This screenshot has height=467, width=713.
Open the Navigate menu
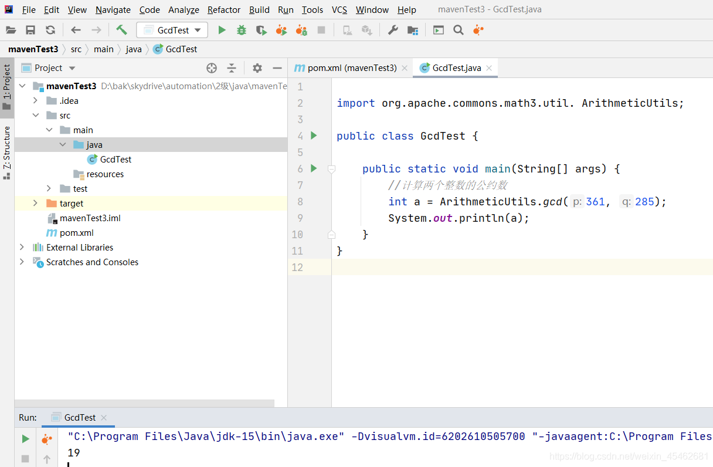[x=113, y=10]
